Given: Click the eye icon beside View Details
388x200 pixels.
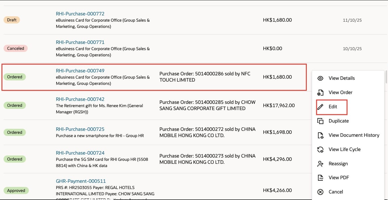Looking at the screenshot, I should [x=320, y=78].
